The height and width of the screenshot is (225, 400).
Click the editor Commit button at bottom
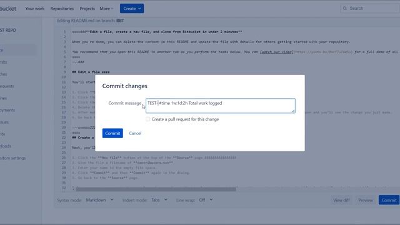point(389,200)
